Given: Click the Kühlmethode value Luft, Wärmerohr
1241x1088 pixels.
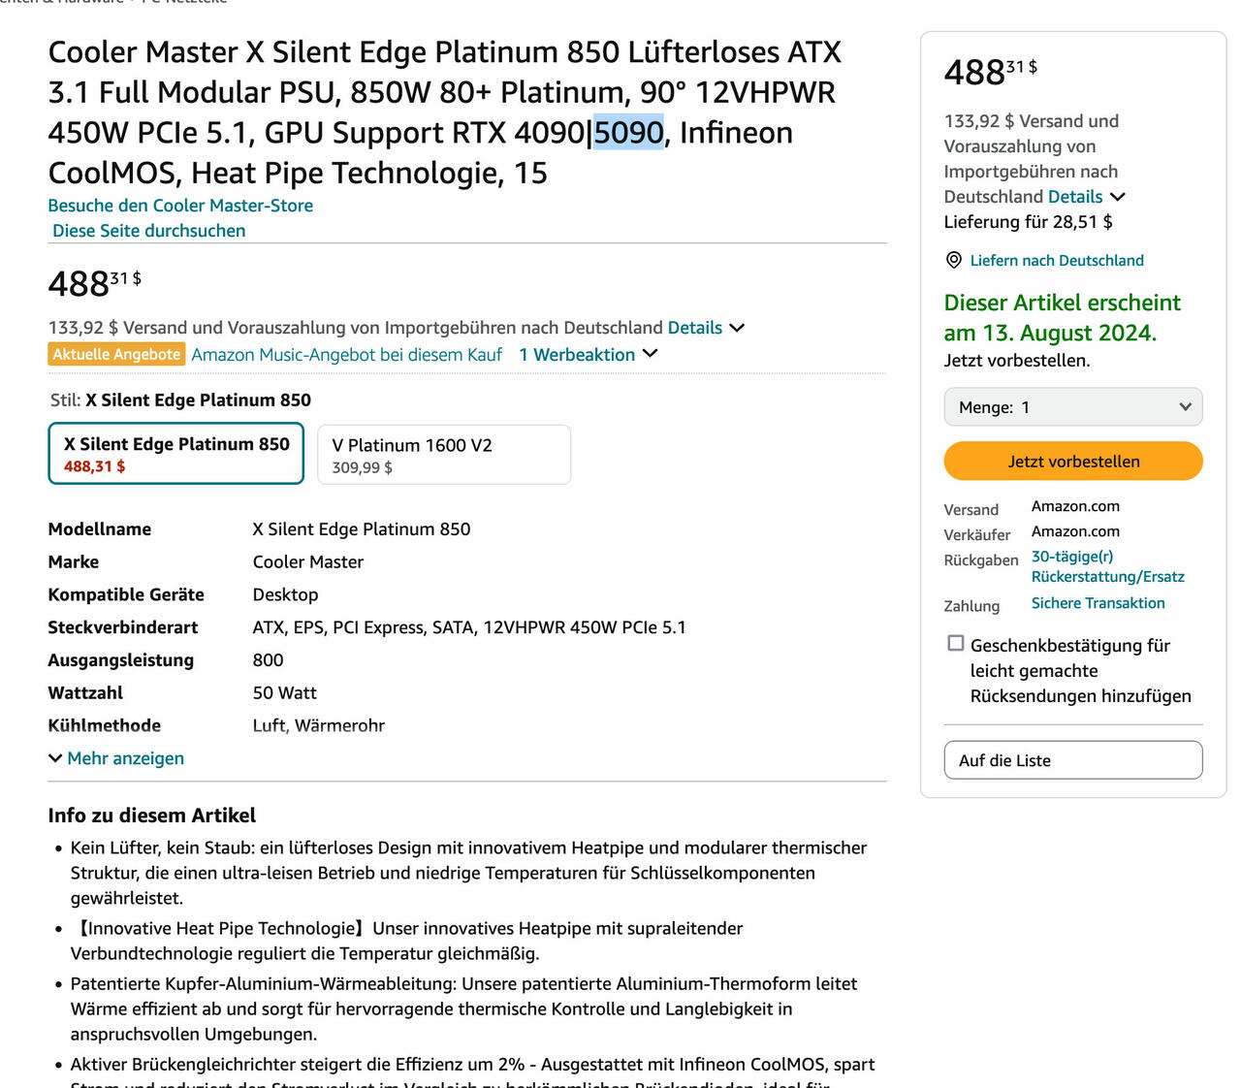Looking at the screenshot, I should tap(319, 725).
